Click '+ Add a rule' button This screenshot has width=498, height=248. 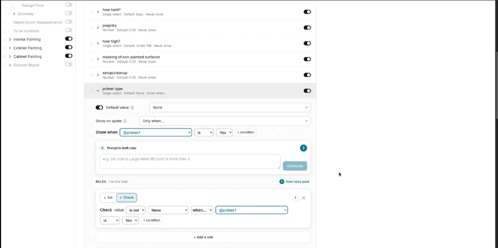[x=203, y=237]
